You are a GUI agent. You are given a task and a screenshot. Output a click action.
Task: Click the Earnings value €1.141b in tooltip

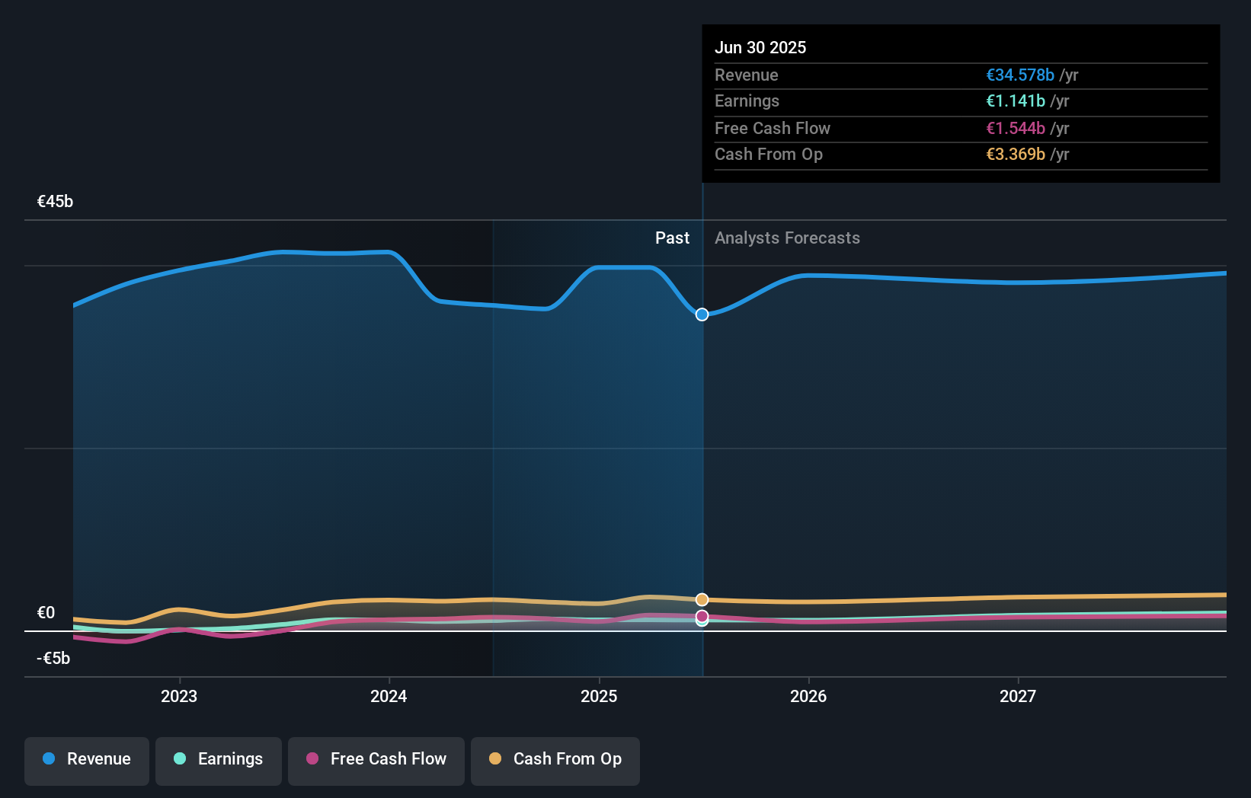click(x=1014, y=101)
